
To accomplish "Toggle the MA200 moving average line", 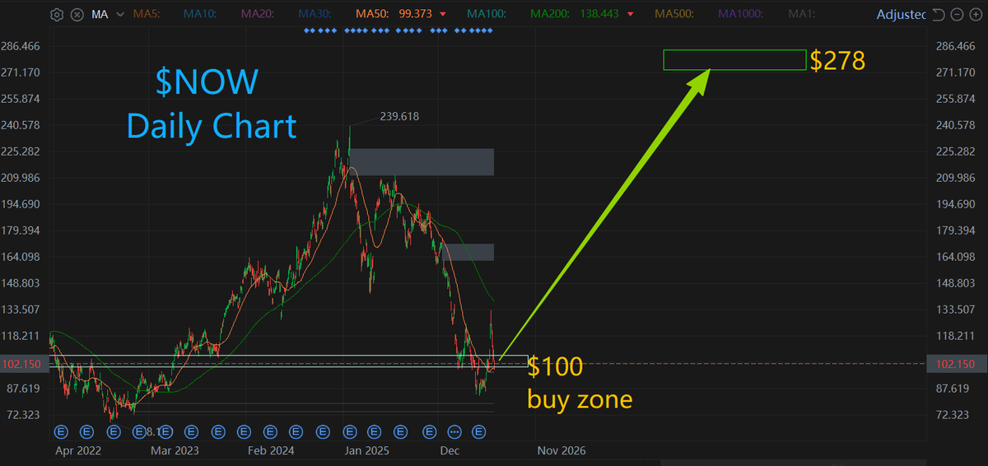I will pyautogui.click(x=552, y=15).
